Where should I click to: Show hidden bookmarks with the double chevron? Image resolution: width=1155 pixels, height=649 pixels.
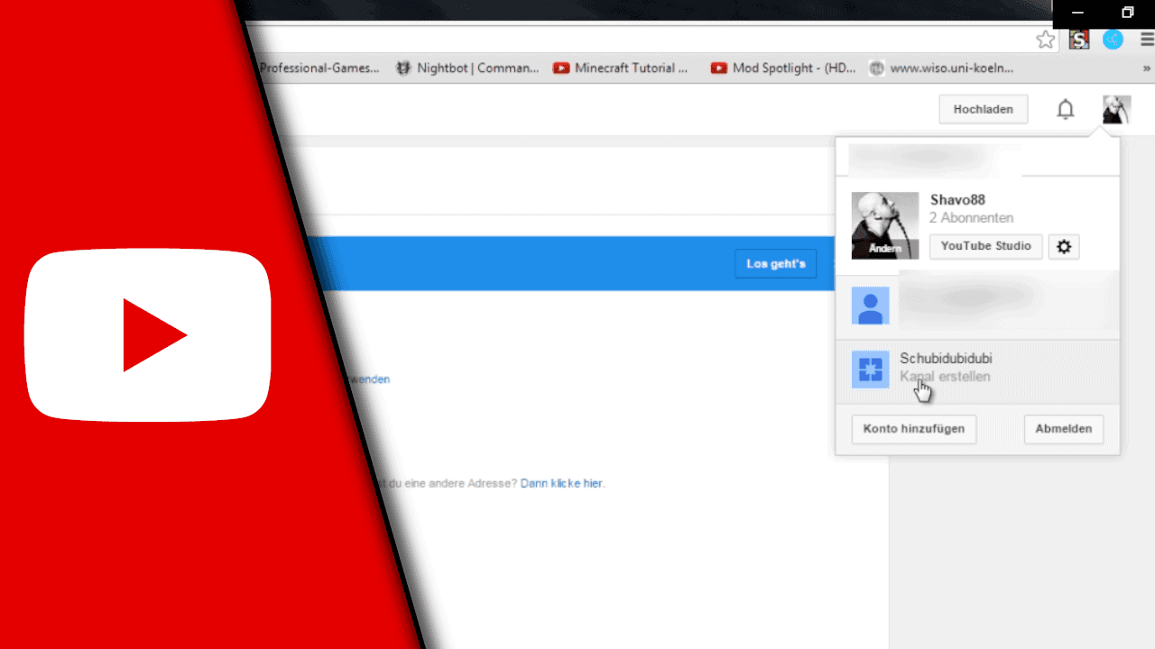point(1147,68)
